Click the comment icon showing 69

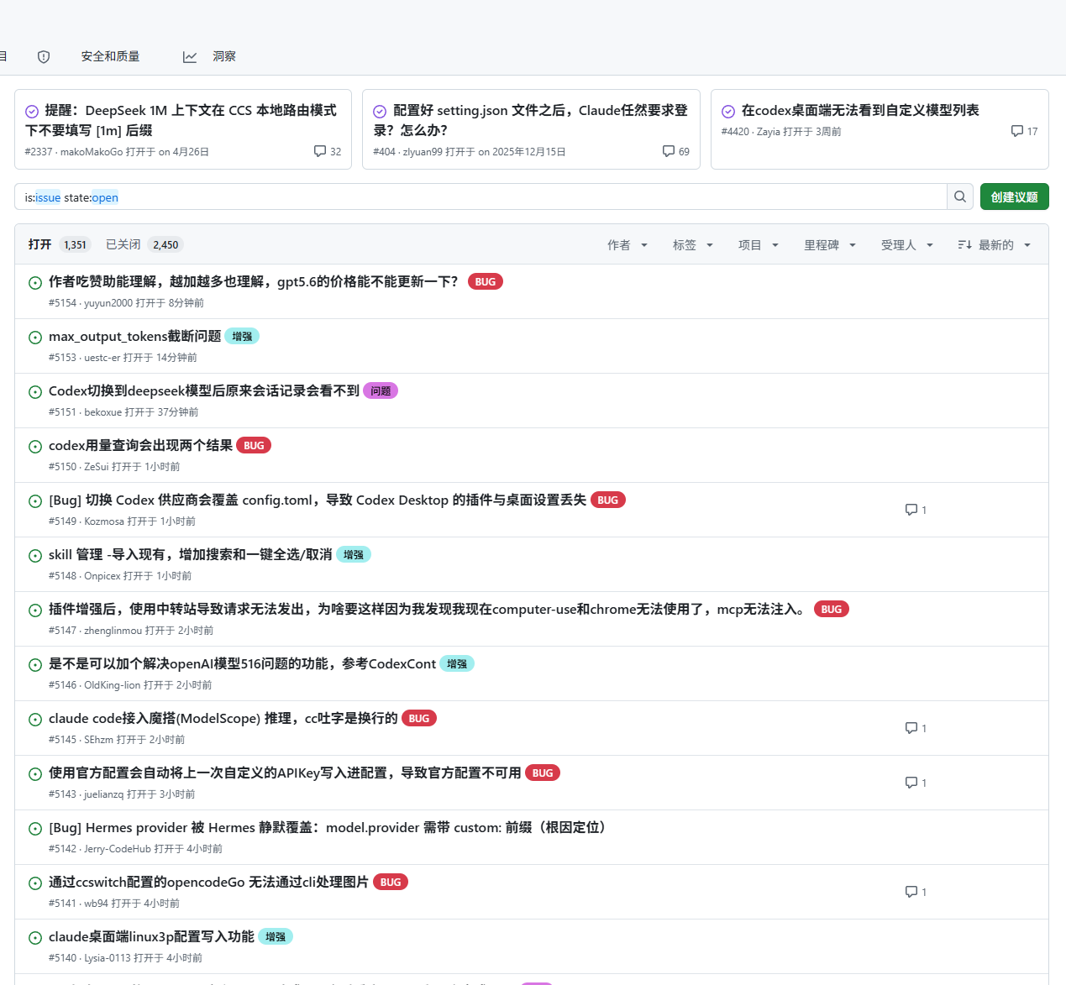pos(669,151)
